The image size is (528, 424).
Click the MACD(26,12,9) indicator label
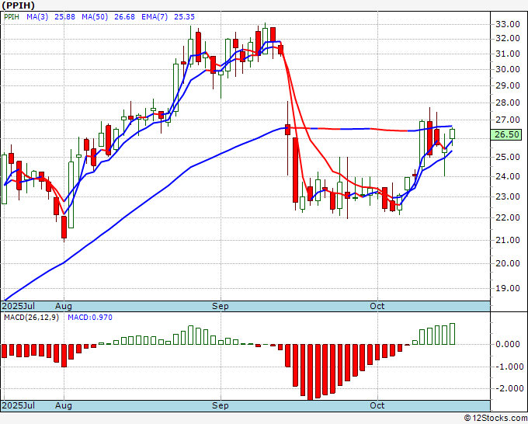pyautogui.click(x=31, y=318)
